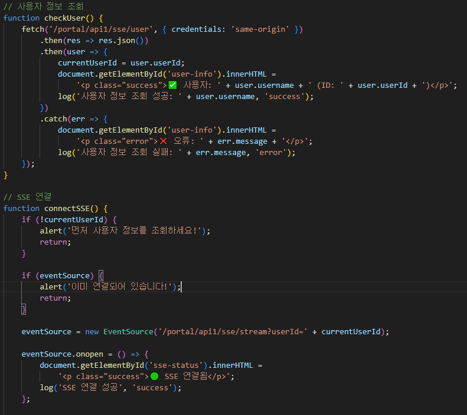This screenshot has height=415, width=467.
Task: Click alert '먼저 사용자 정보를 조회하세요!'
Action: (125, 231)
